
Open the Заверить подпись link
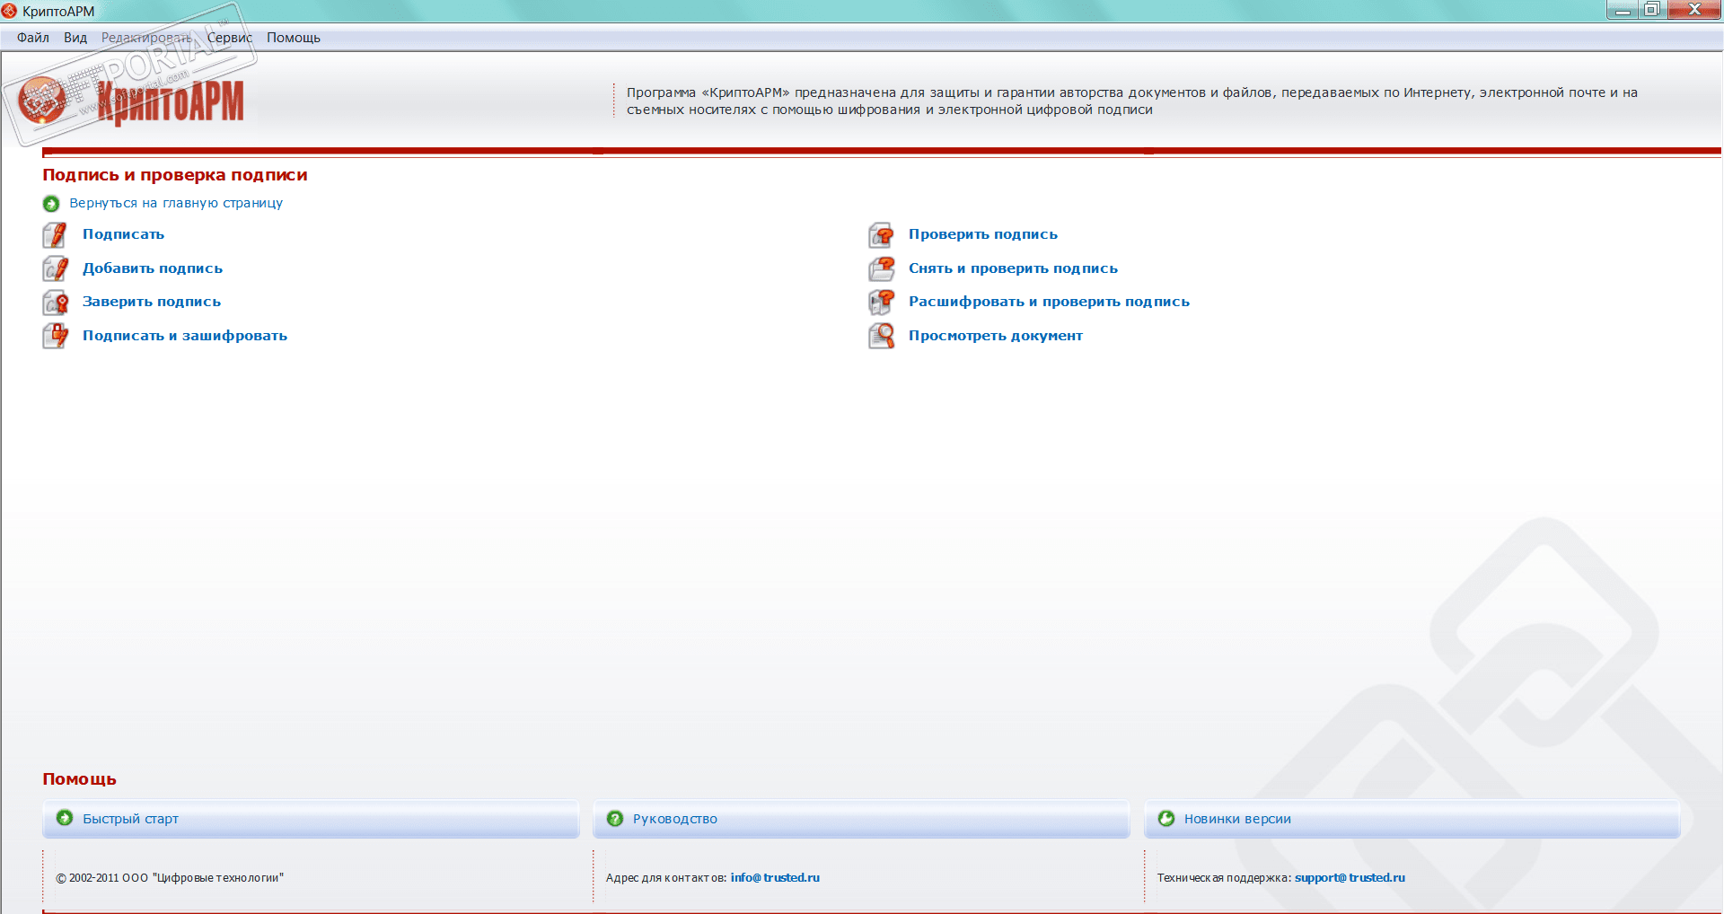pos(152,302)
